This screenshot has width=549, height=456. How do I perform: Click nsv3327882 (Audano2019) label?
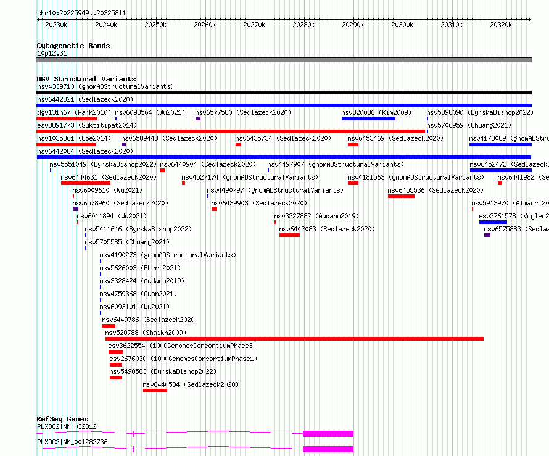click(x=316, y=216)
